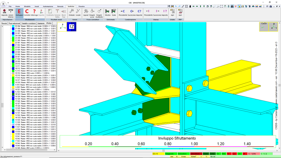Click the viewport horizontal scrollbar thumb
The image size is (281, 158).
click(x=163, y=150)
